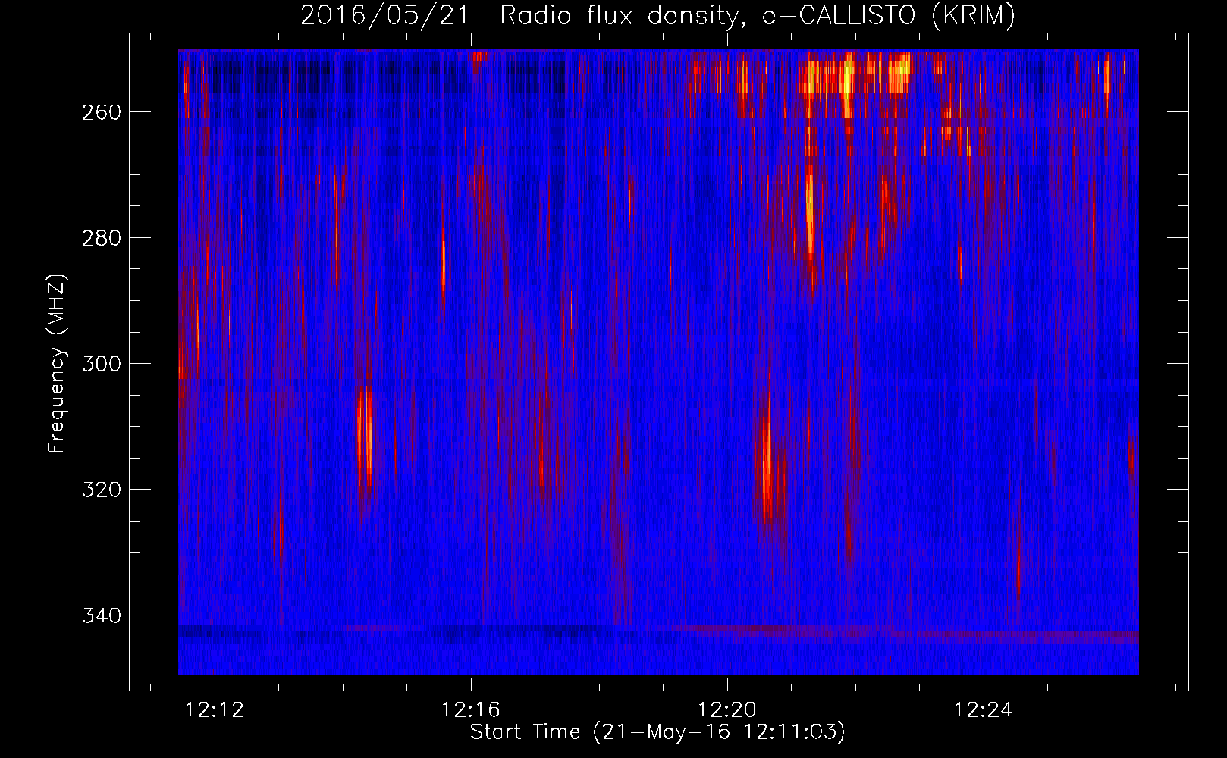Click the 340 frequency tick label
Screen dimensions: 1227x758
point(102,615)
